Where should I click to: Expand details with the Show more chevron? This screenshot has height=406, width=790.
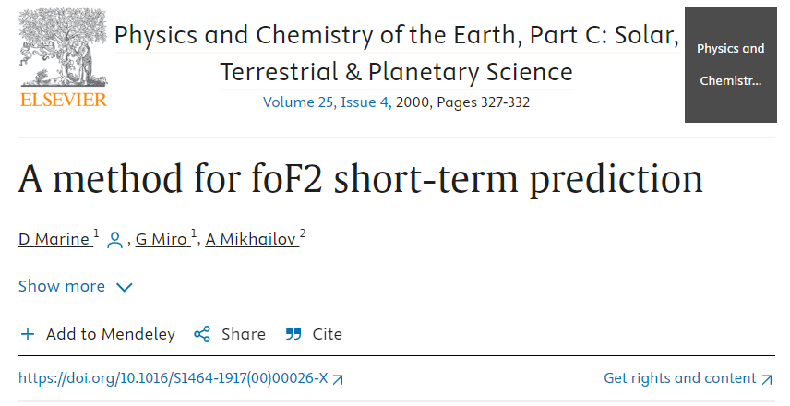(125, 287)
